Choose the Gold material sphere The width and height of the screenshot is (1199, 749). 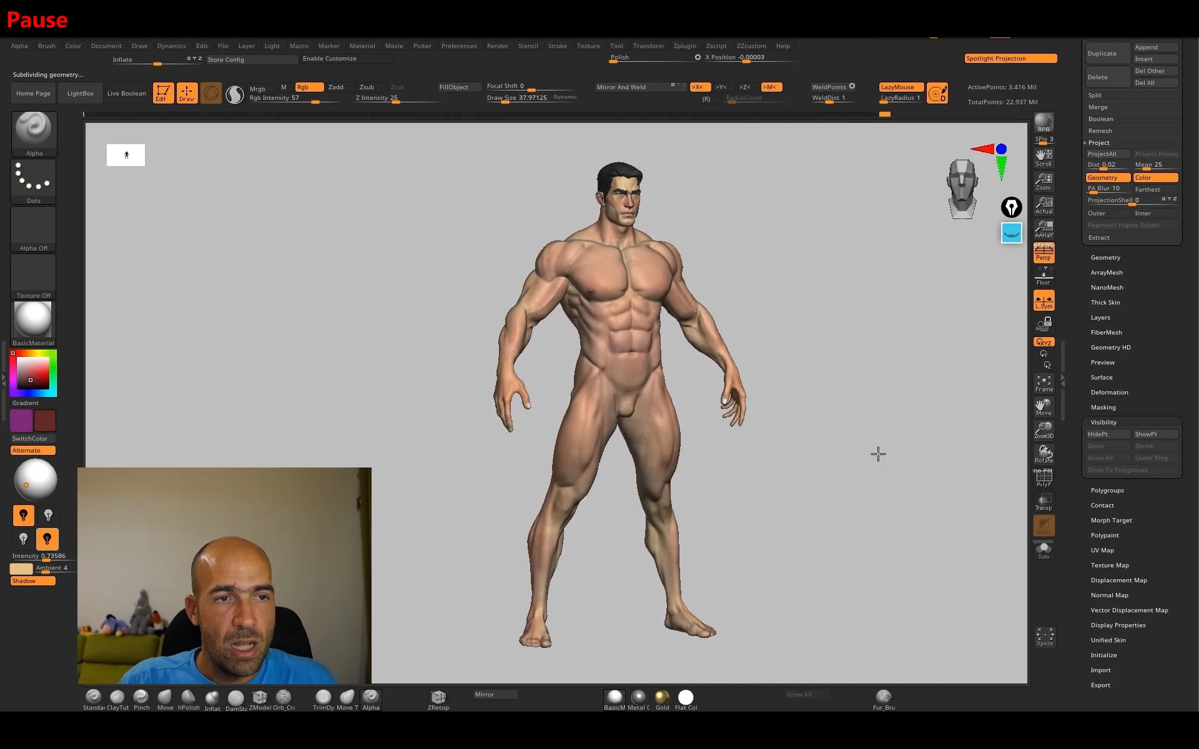point(662,700)
